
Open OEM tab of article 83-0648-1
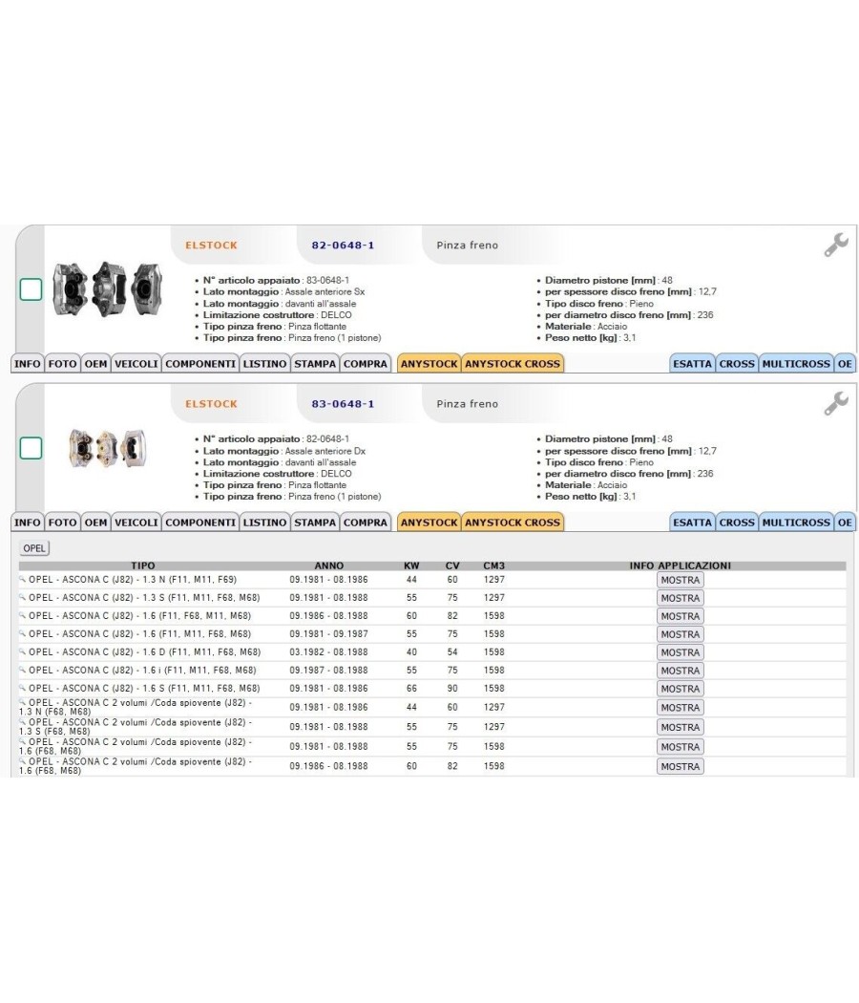pyautogui.click(x=95, y=523)
